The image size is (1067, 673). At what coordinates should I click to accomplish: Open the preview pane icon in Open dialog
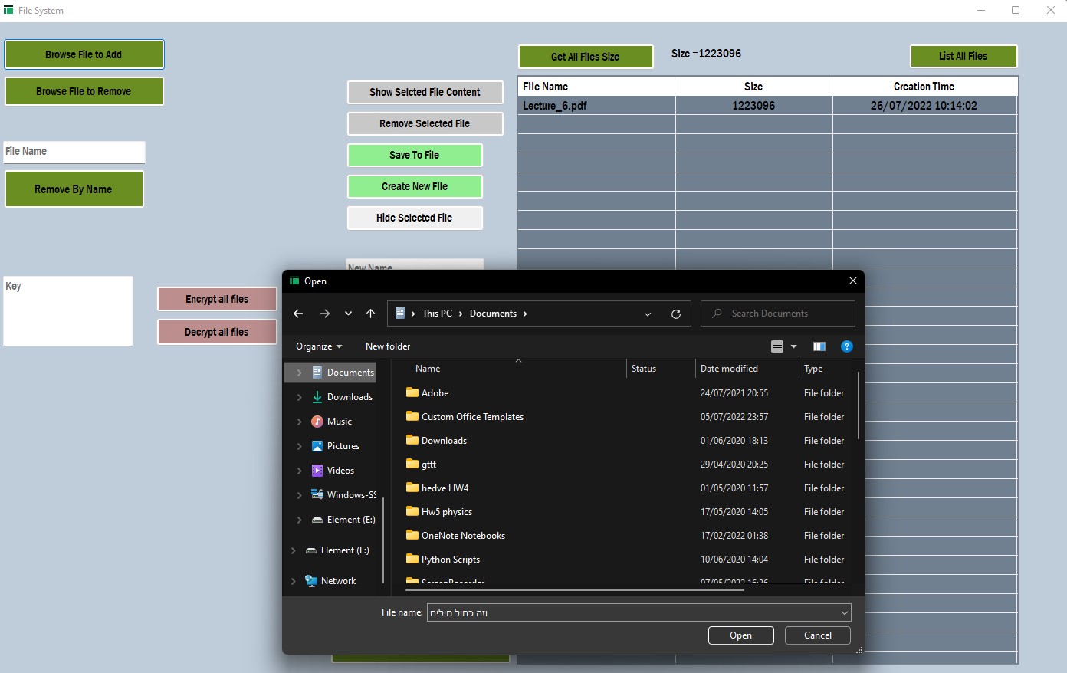pyautogui.click(x=819, y=346)
